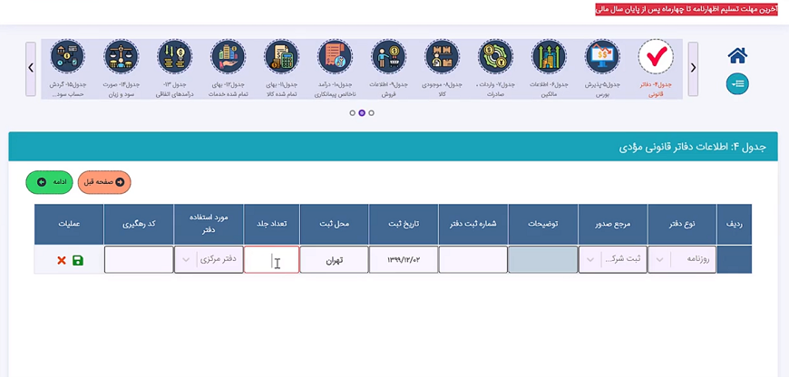Open the جدول۱۰ درآمد ناخالص پیمانکاری icon
This screenshot has width=789, height=377.
[336, 57]
